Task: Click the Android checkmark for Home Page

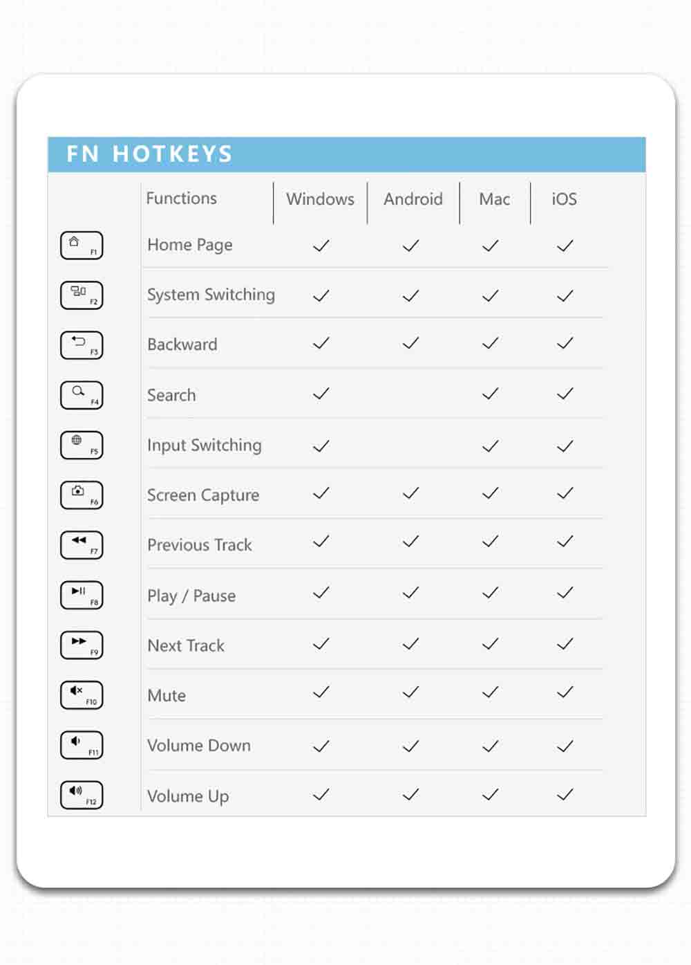Action: [x=411, y=246]
